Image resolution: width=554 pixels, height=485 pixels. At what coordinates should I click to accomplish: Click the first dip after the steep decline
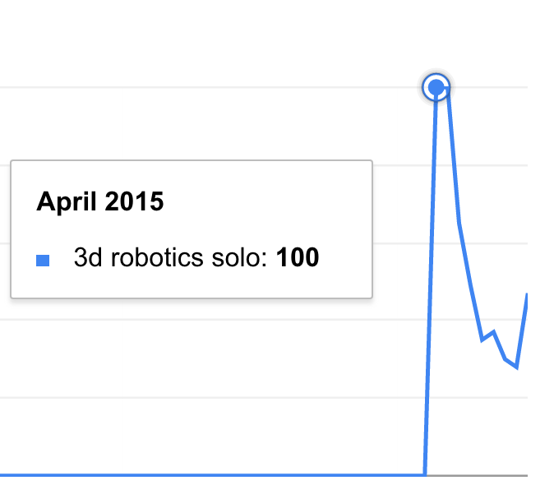482,340
